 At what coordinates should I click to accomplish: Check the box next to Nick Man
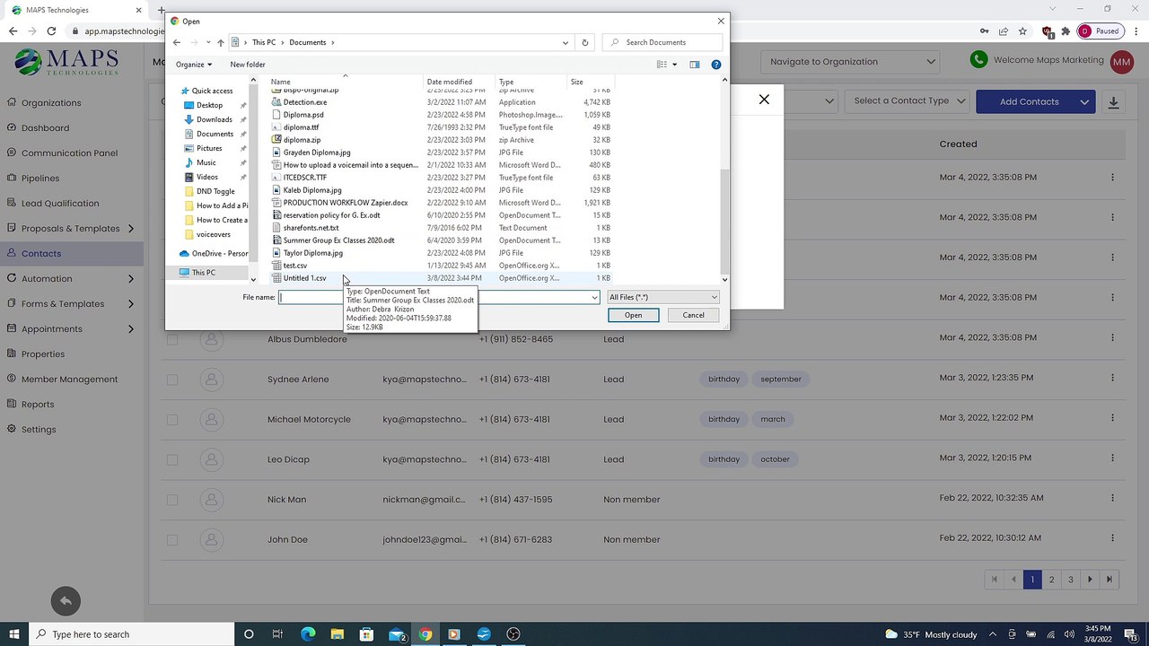(172, 499)
